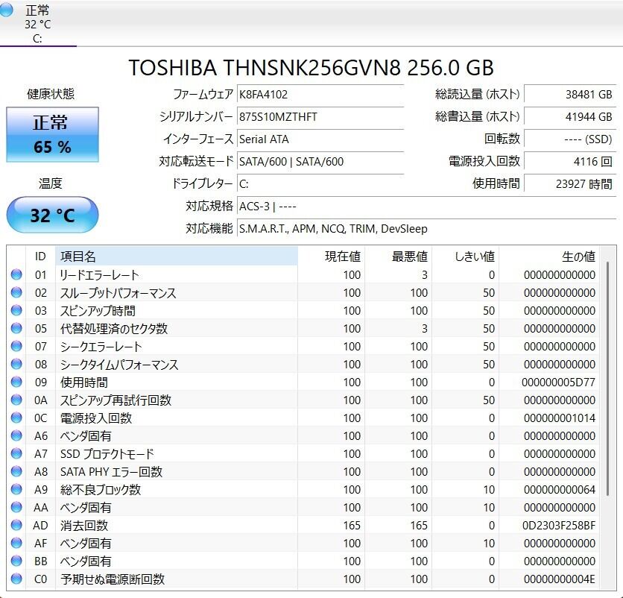Click raw value 0D2303F258BF for 消去回数
The width and height of the screenshot is (623, 598).
pos(559,525)
